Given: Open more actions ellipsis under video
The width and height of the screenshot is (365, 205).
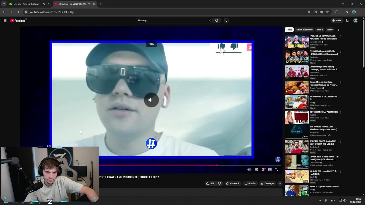Looking at the screenshot, I should click(280, 183).
